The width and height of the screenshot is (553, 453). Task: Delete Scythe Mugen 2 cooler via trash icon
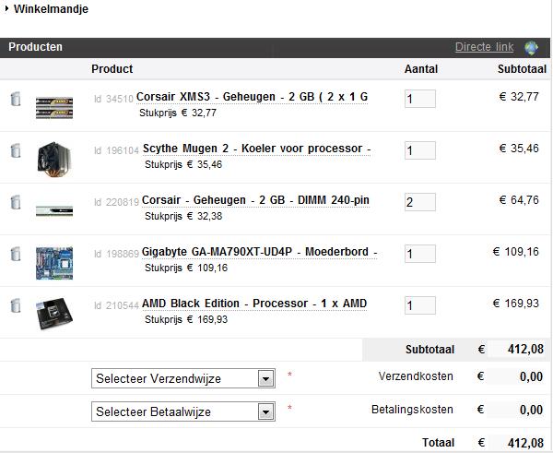click(16, 150)
